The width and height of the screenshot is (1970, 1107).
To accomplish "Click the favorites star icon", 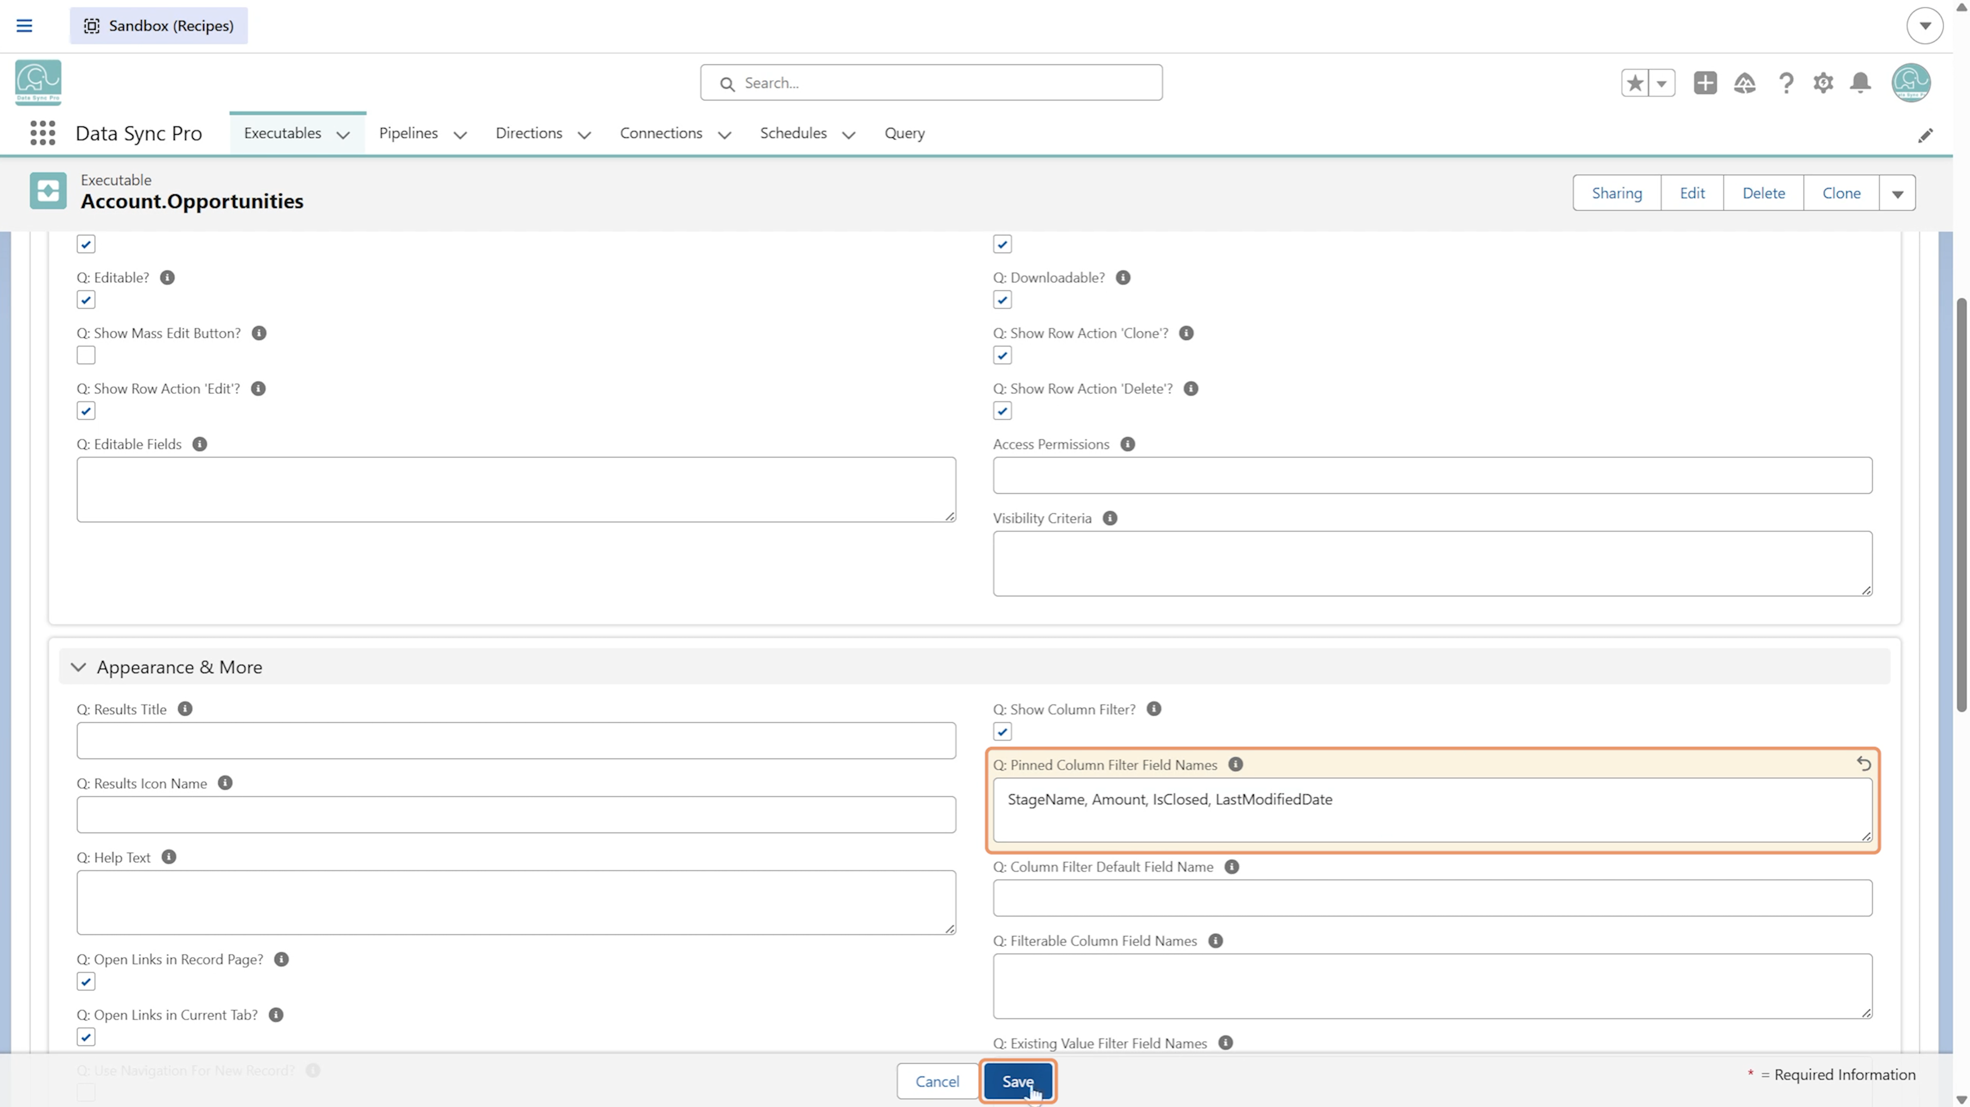I will pyautogui.click(x=1635, y=83).
